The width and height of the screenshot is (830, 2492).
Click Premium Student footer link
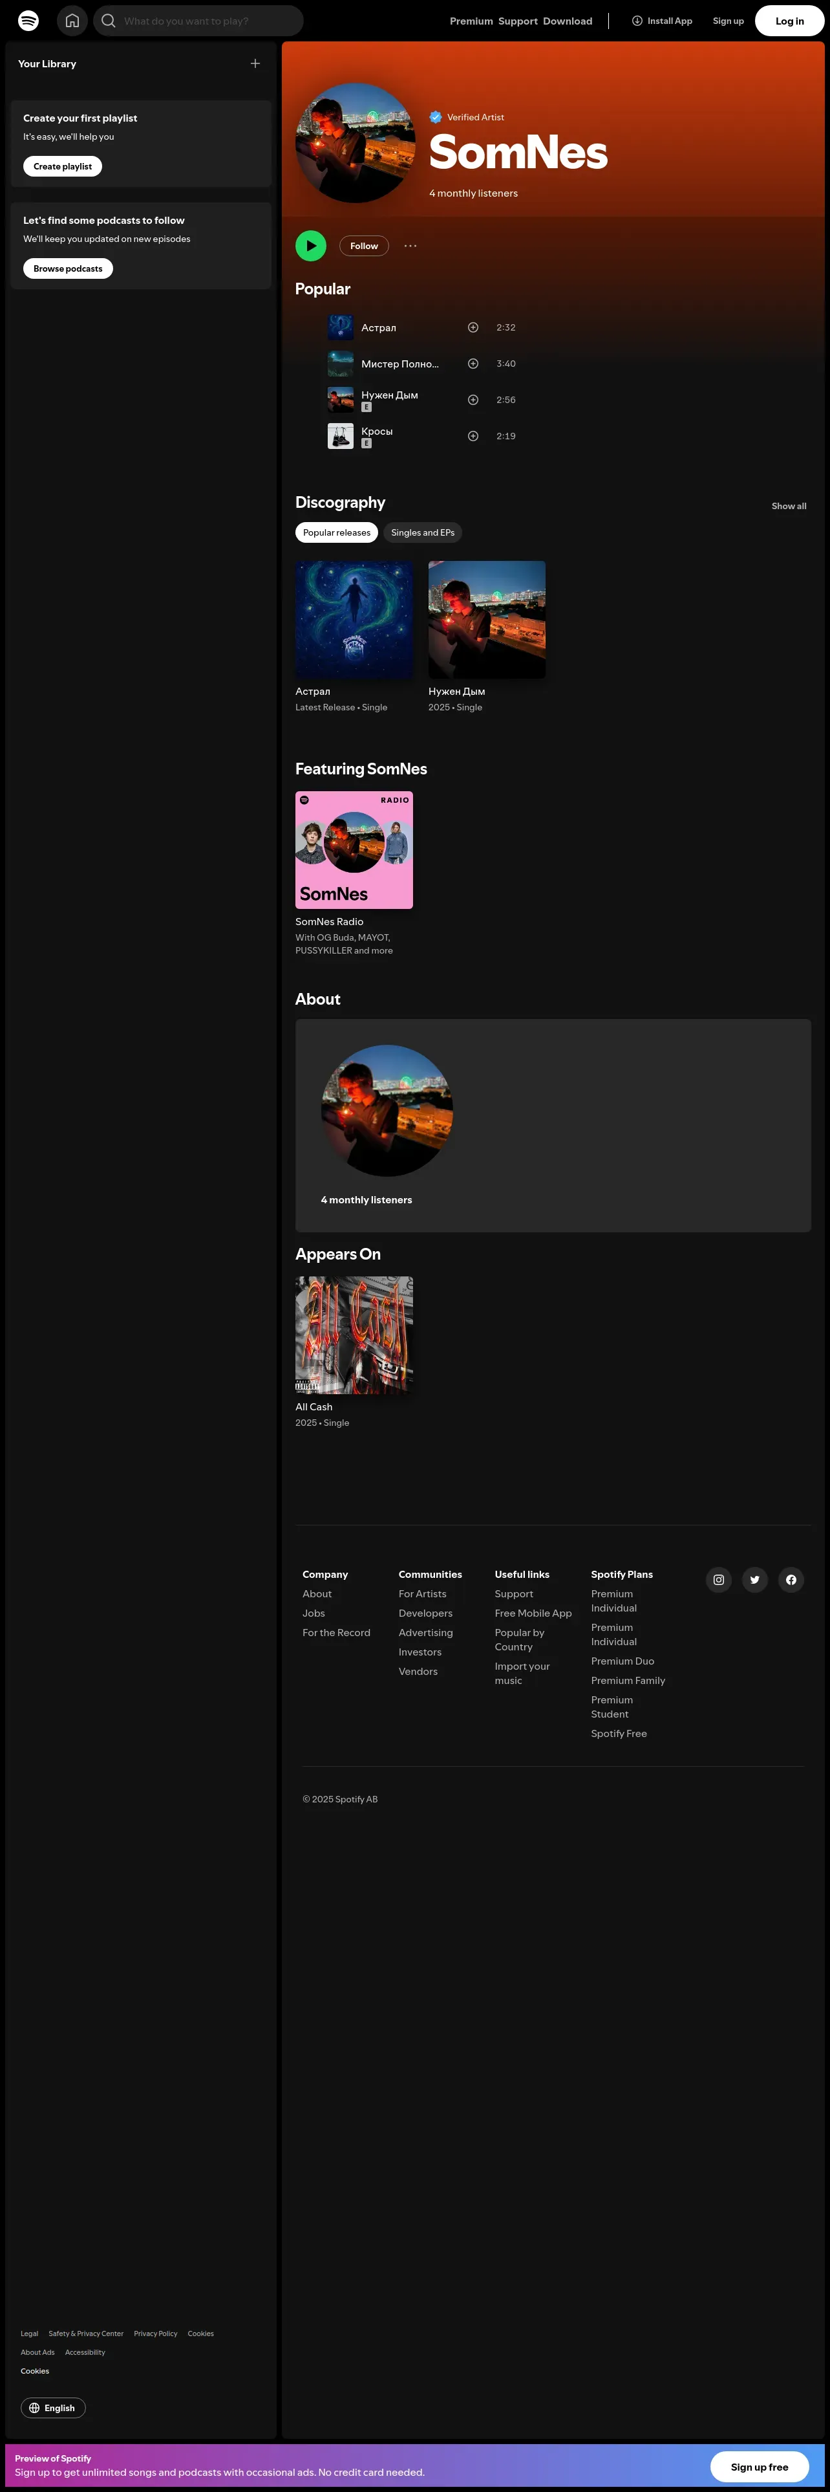point(613,1707)
